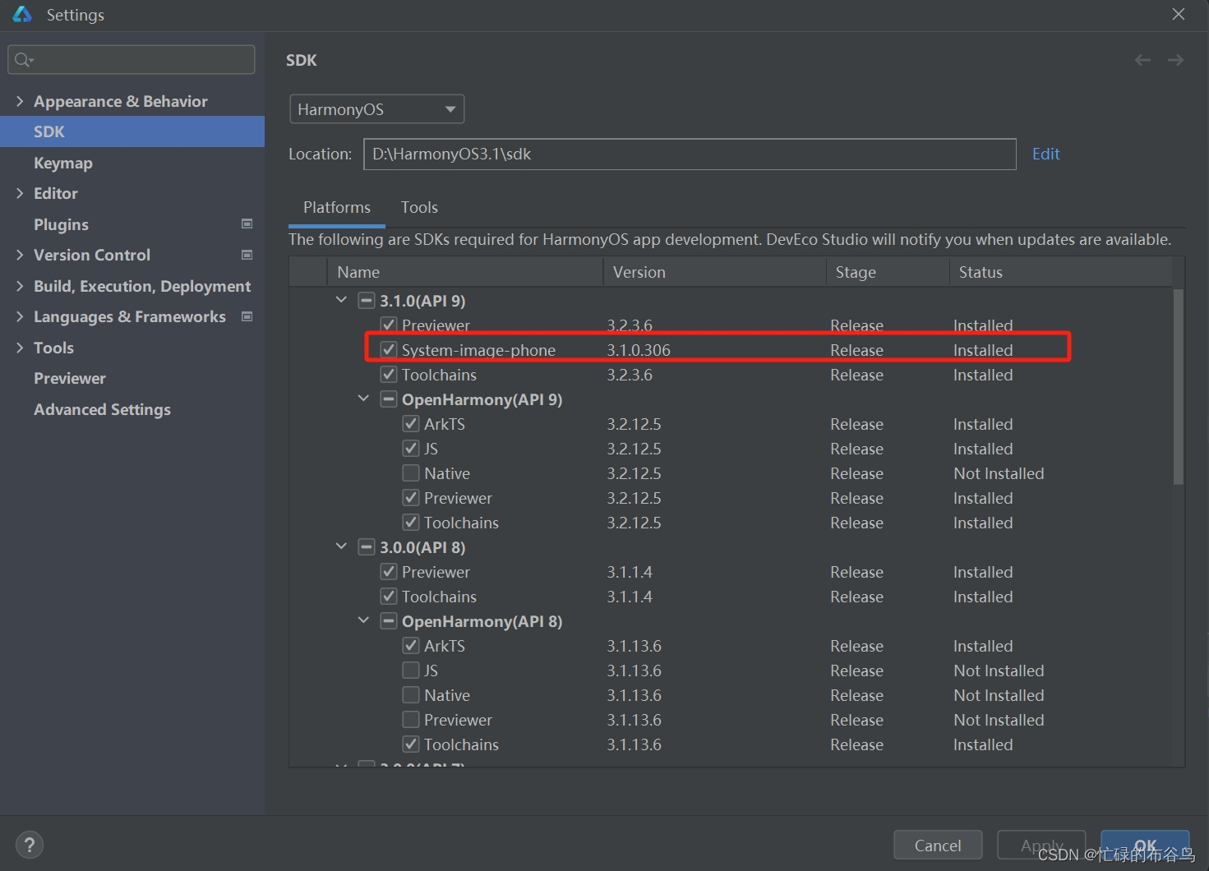Click the DevEco Studio logo icon
Image resolution: width=1209 pixels, height=871 pixels.
[22, 14]
